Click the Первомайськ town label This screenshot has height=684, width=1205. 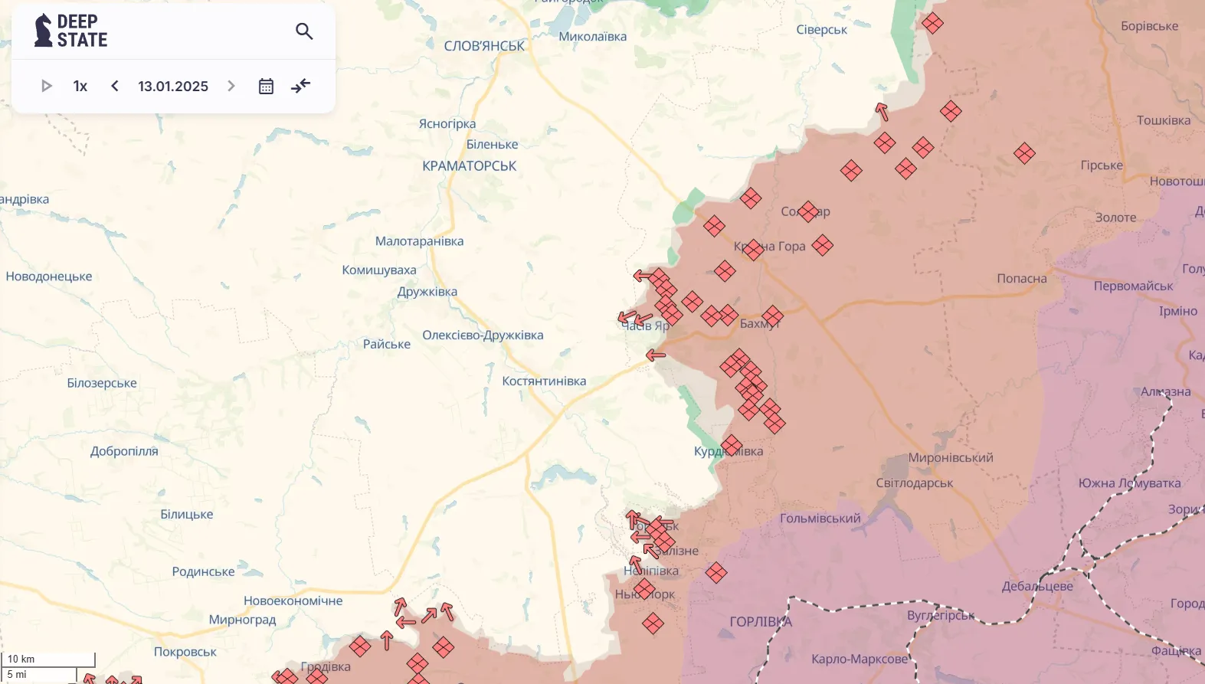[x=1134, y=286]
